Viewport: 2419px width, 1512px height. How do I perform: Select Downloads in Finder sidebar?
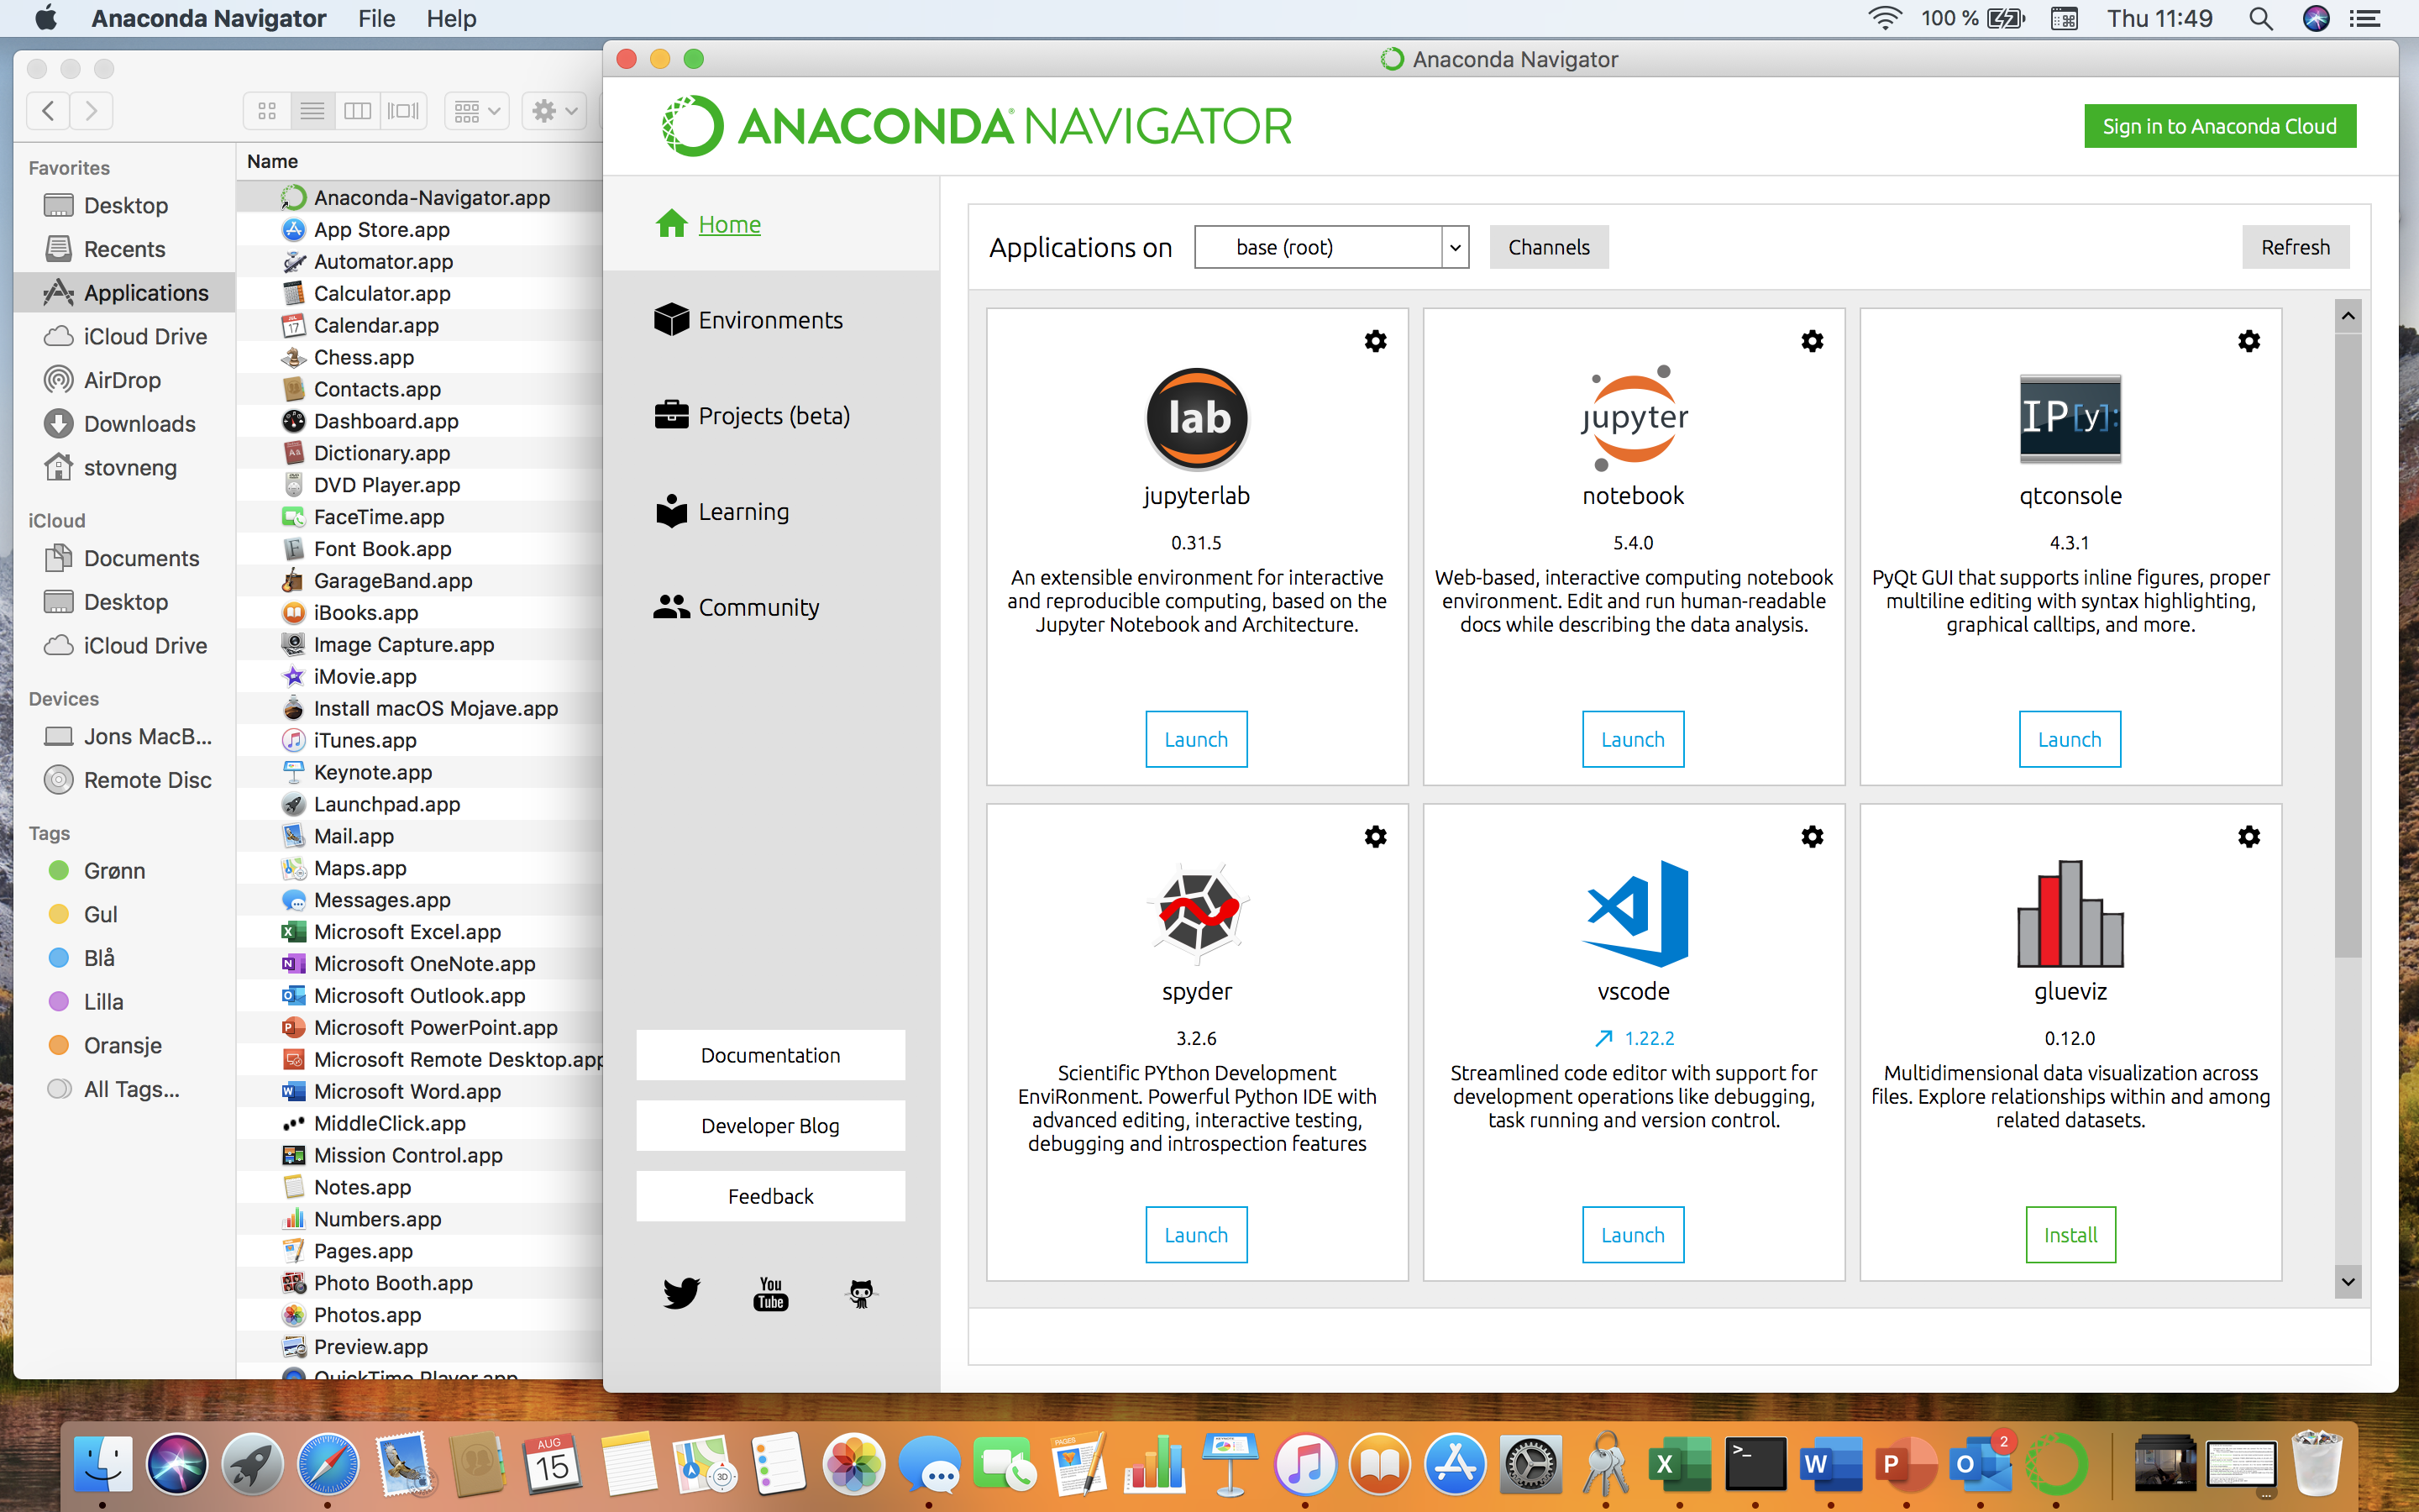point(124,424)
